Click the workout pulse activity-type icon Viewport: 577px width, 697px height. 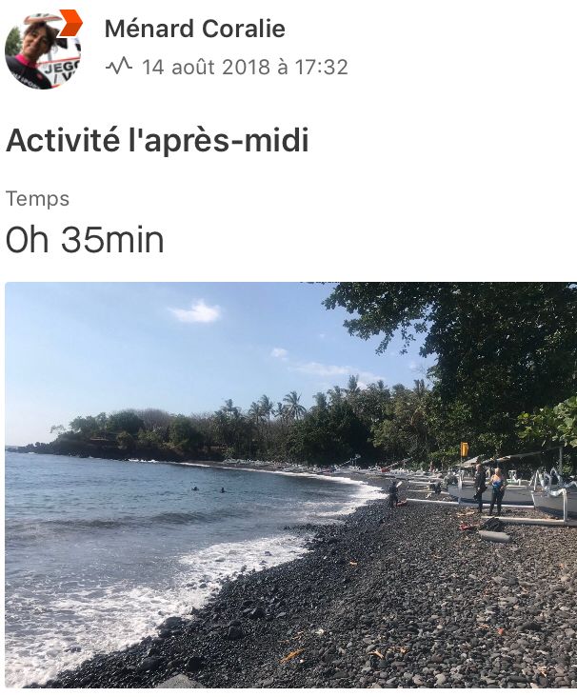coord(119,67)
